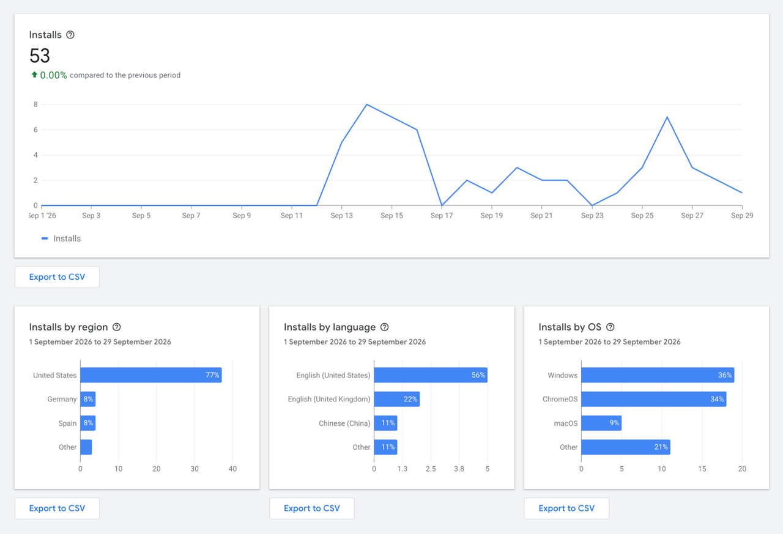The image size is (783, 534).
Task: Click the United States region label
Action: coord(55,375)
